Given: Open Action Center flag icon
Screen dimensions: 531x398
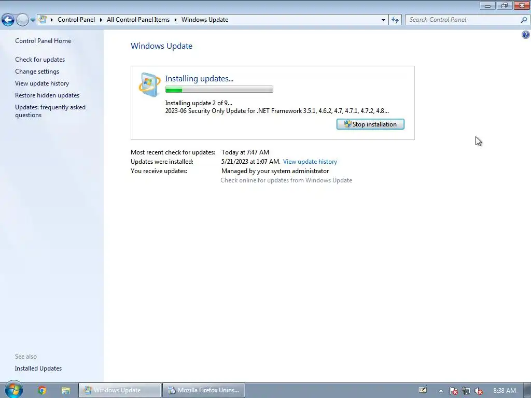Looking at the screenshot, I should pos(453,391).
